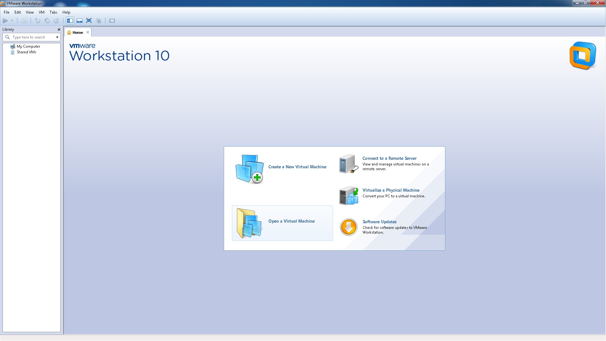Close the Home tab

pyautogui.click(x=88, y=32)
